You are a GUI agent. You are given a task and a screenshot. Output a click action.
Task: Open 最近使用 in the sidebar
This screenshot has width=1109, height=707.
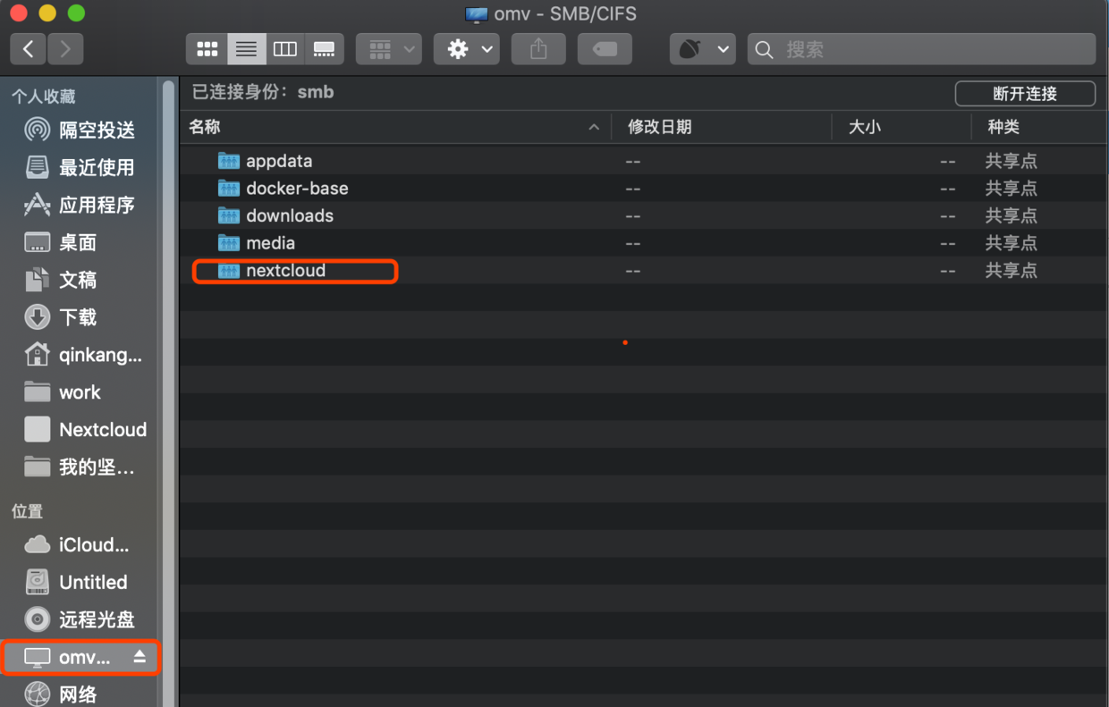coord(80,168)
